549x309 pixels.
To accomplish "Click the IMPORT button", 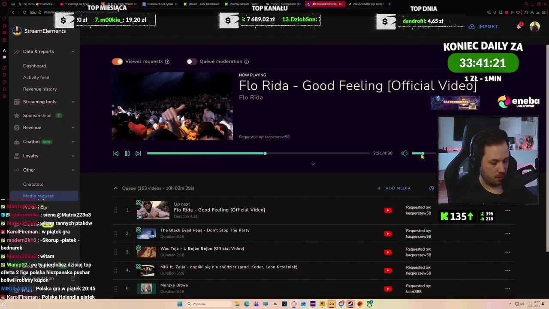I will [x=483, y=27].
